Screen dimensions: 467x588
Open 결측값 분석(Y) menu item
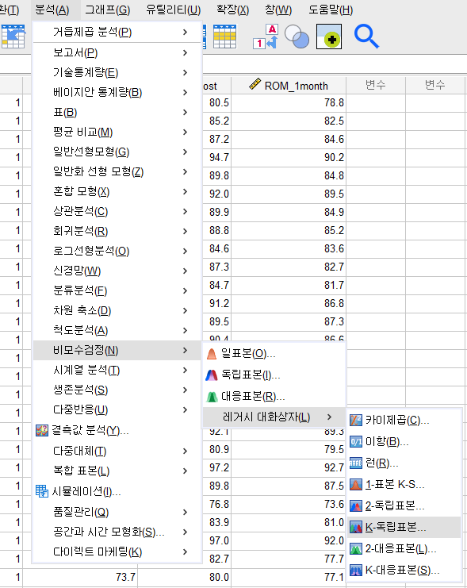pos(117,430)
